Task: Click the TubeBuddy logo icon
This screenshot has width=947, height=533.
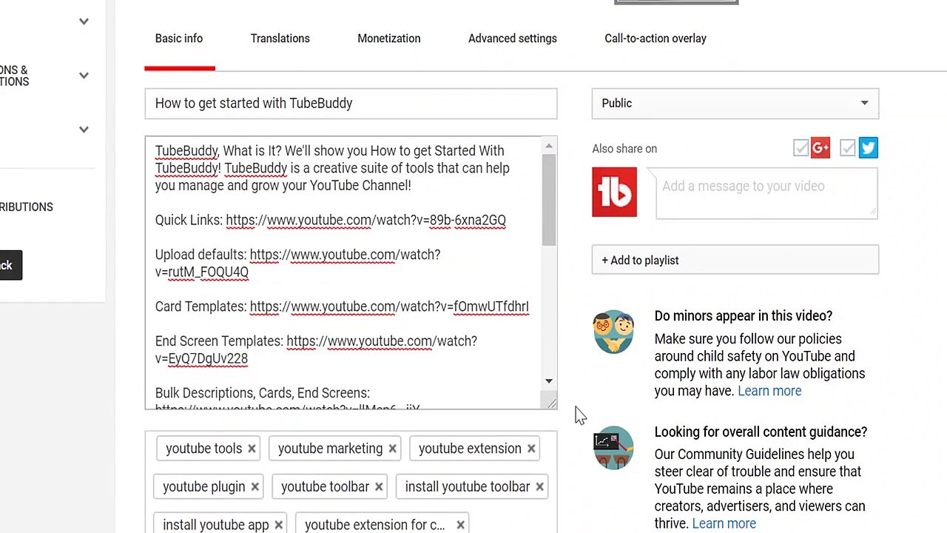Action: click(x=614, y=192)
